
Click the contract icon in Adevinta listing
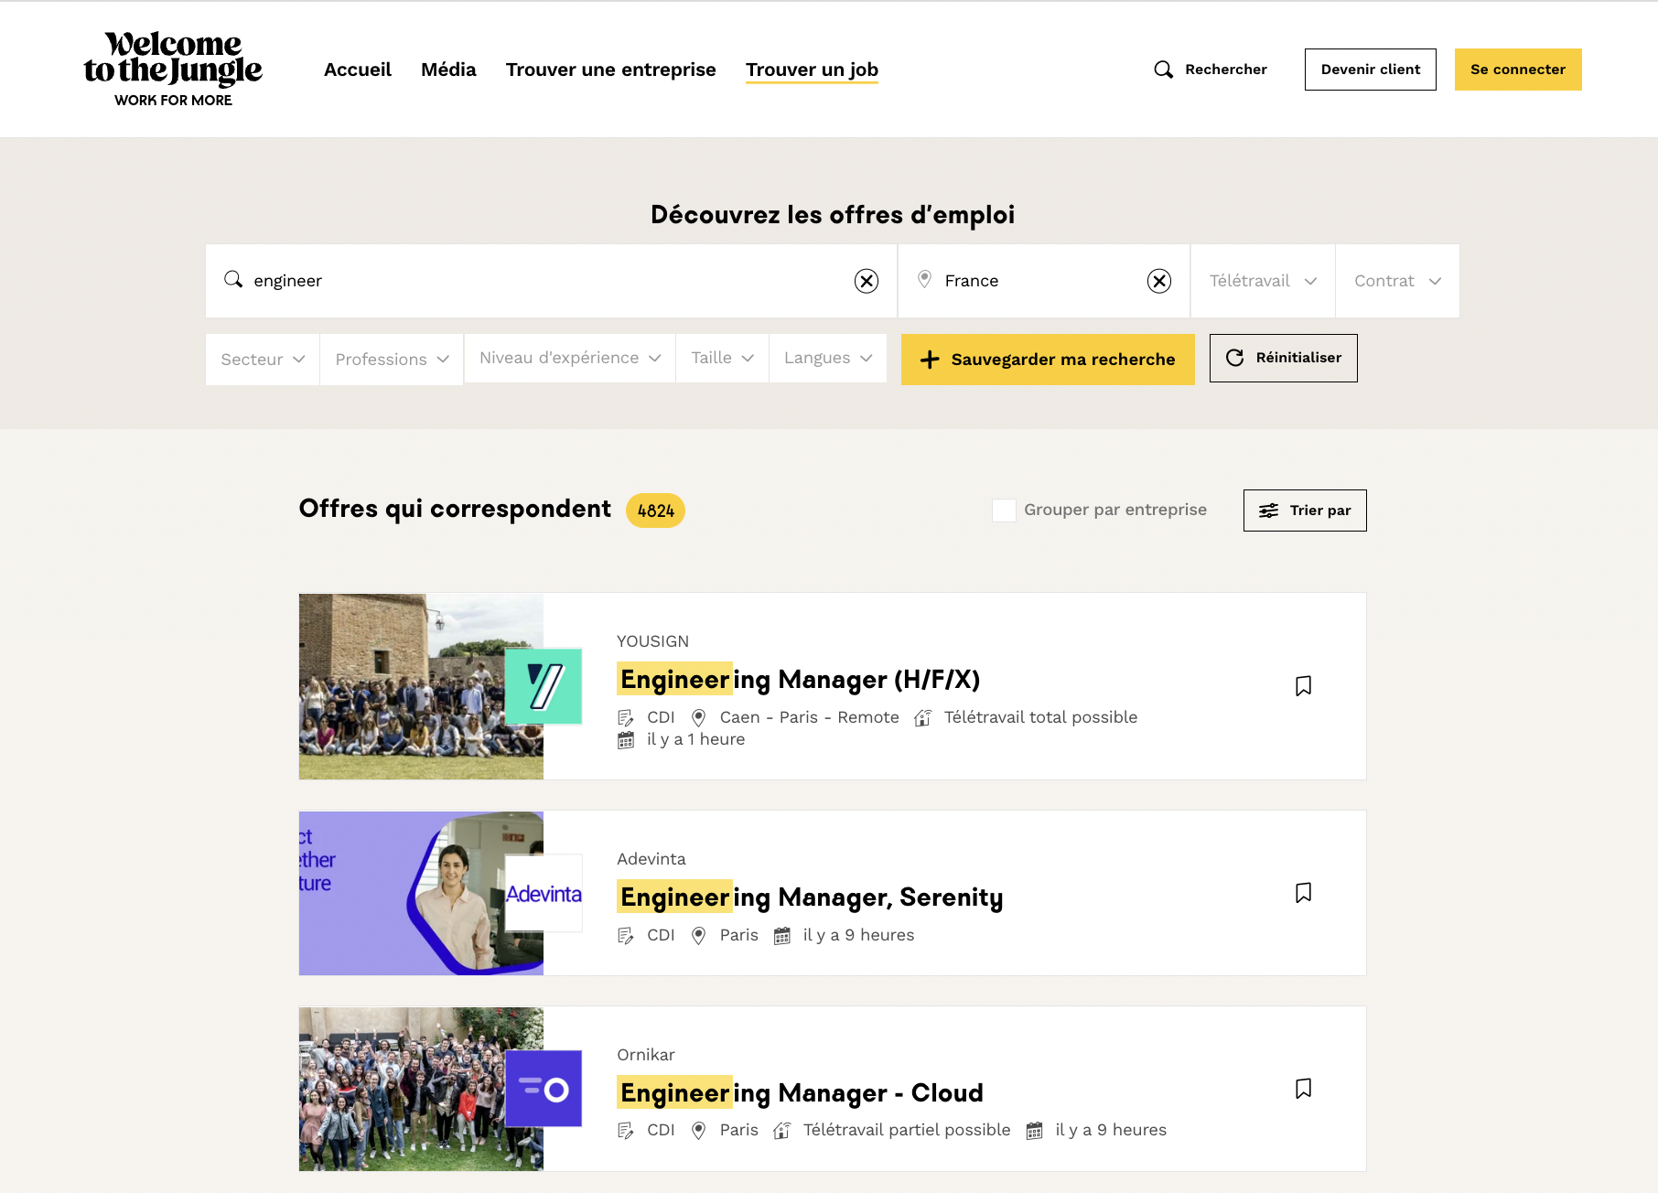[x=626, y=936]
